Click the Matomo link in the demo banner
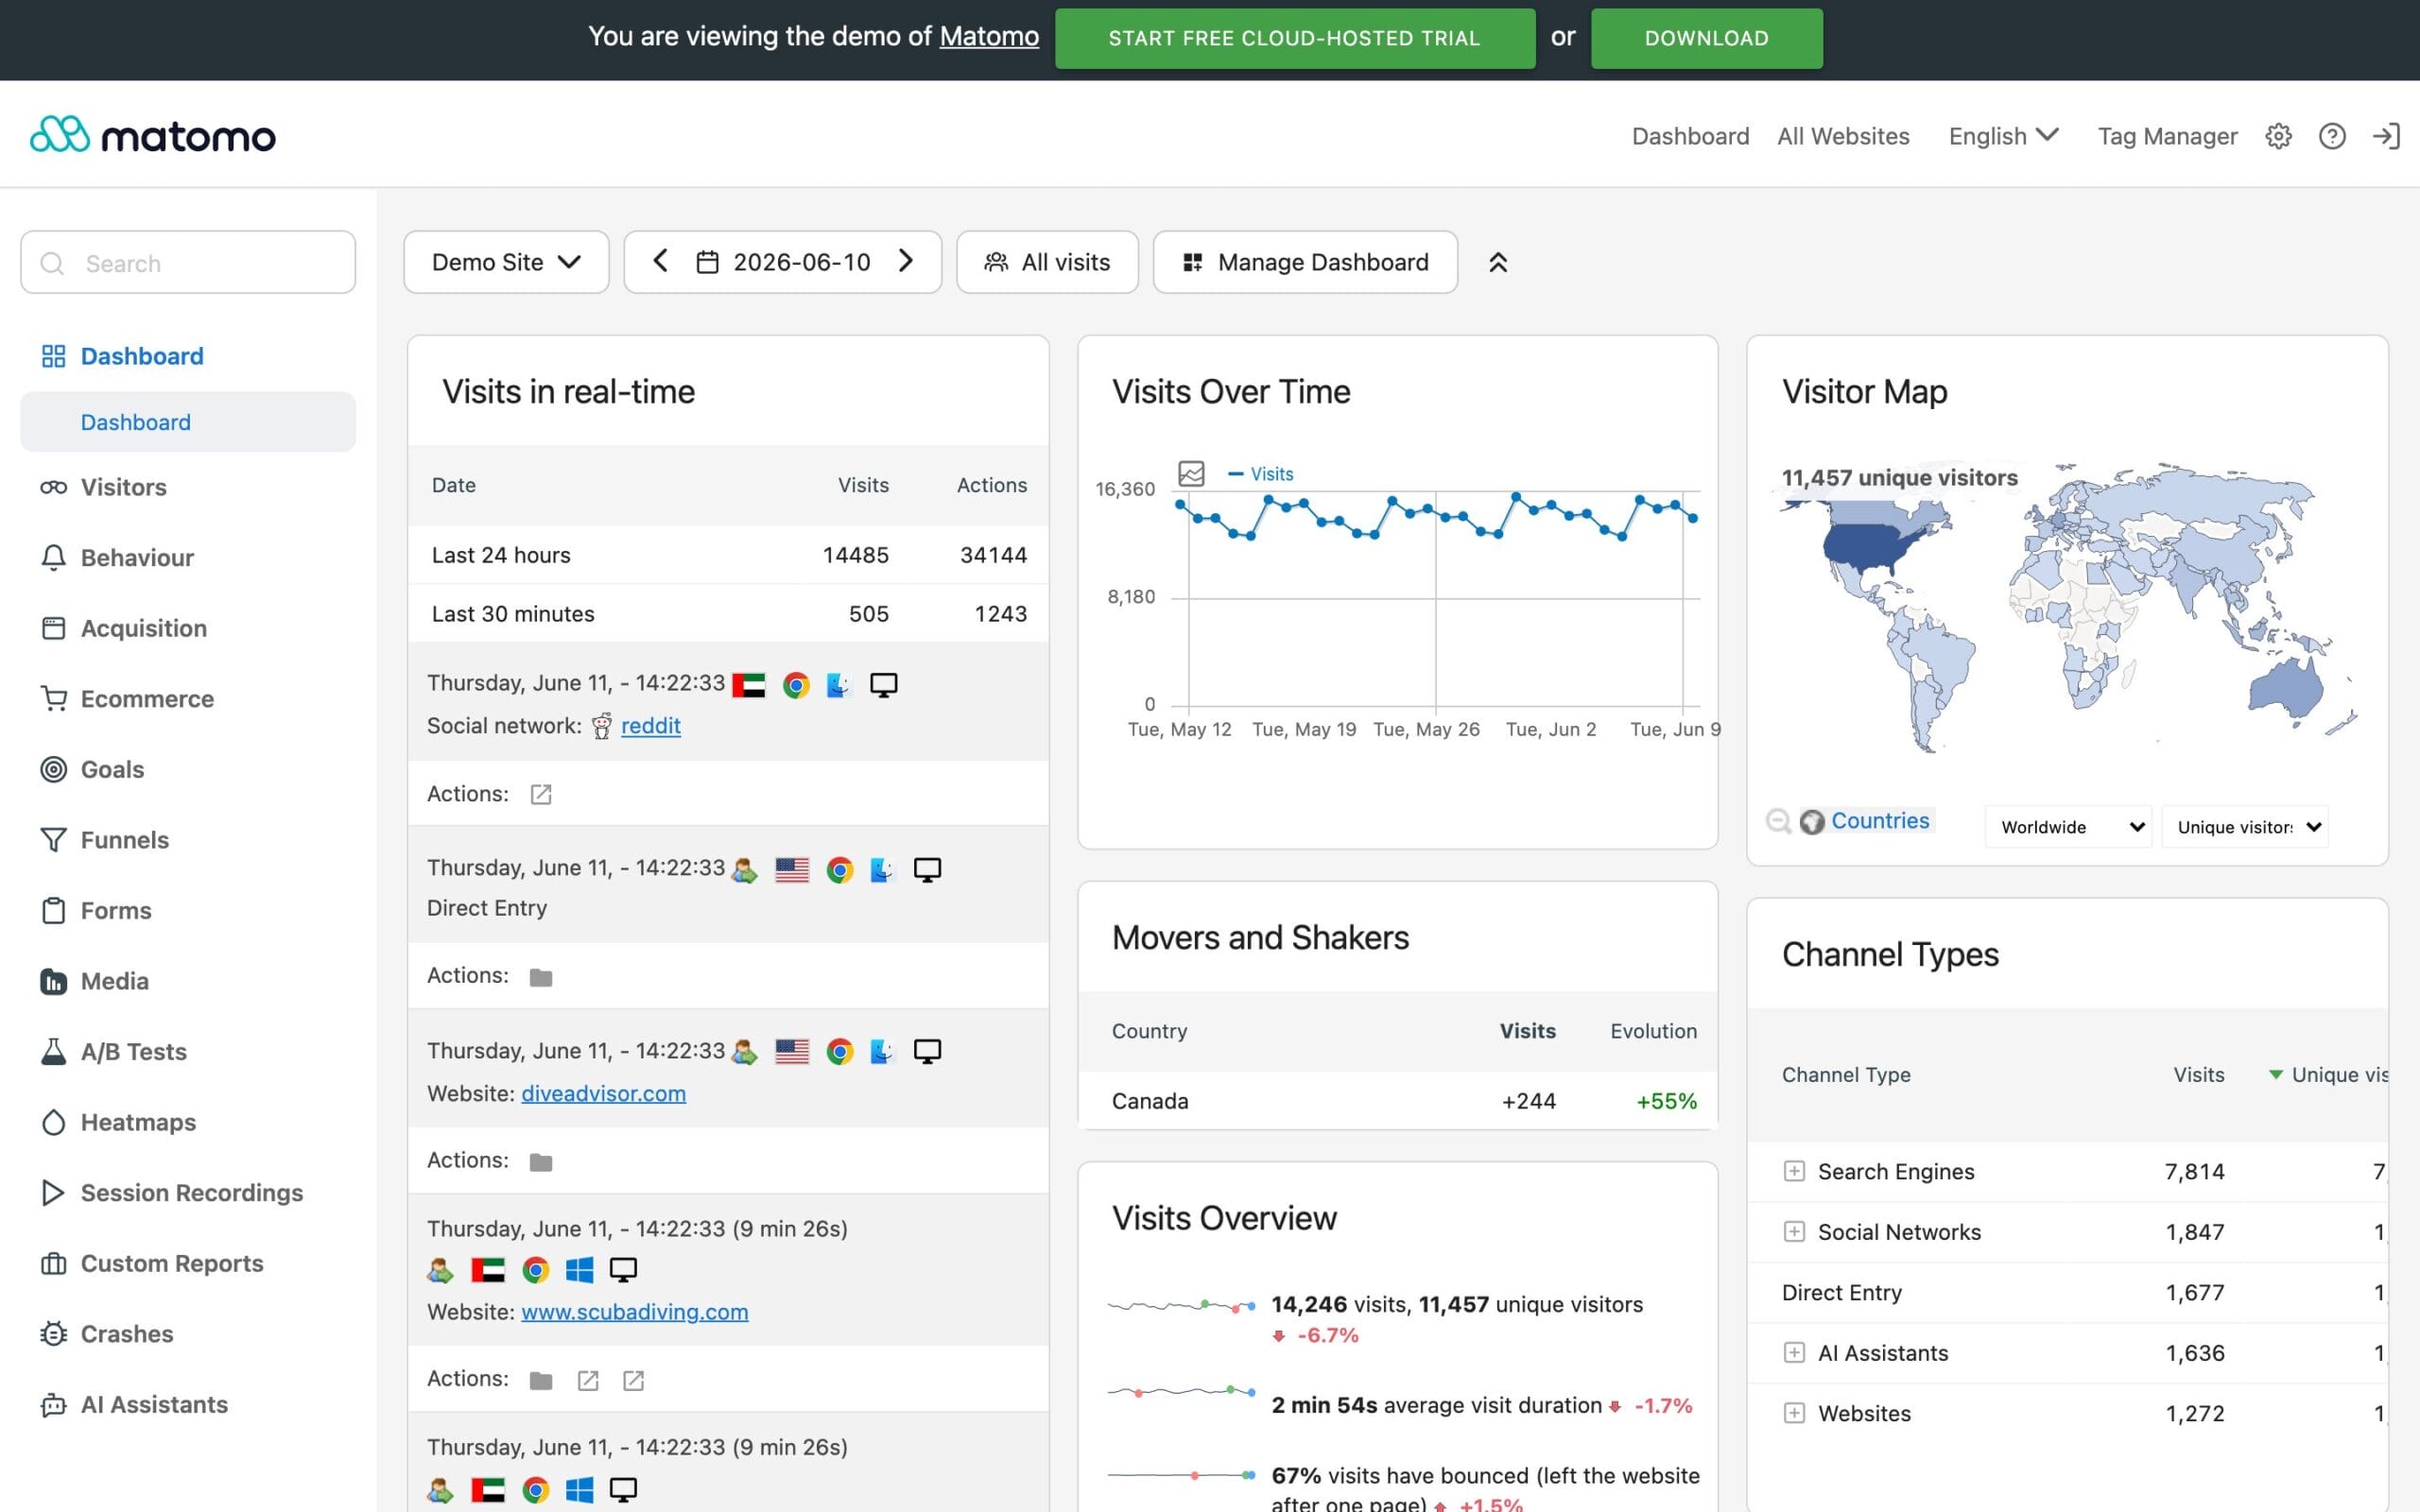The image size is (2420, 1512). click(x=989, y=37)
